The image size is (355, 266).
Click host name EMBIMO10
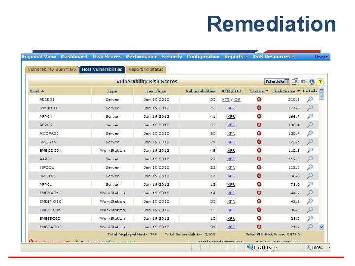50,201
